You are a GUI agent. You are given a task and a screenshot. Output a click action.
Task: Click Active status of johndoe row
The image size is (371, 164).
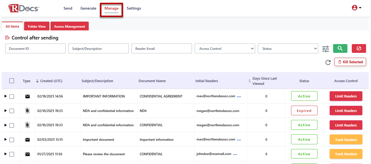click(x=304, y=154)
